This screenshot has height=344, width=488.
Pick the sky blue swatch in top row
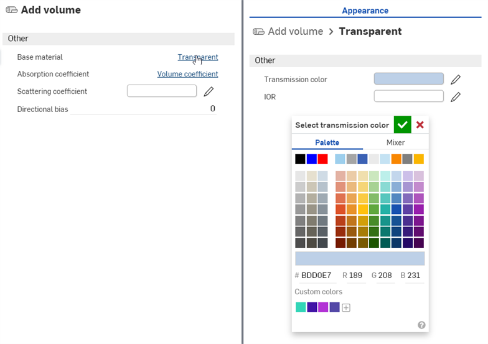click(340, 159)
